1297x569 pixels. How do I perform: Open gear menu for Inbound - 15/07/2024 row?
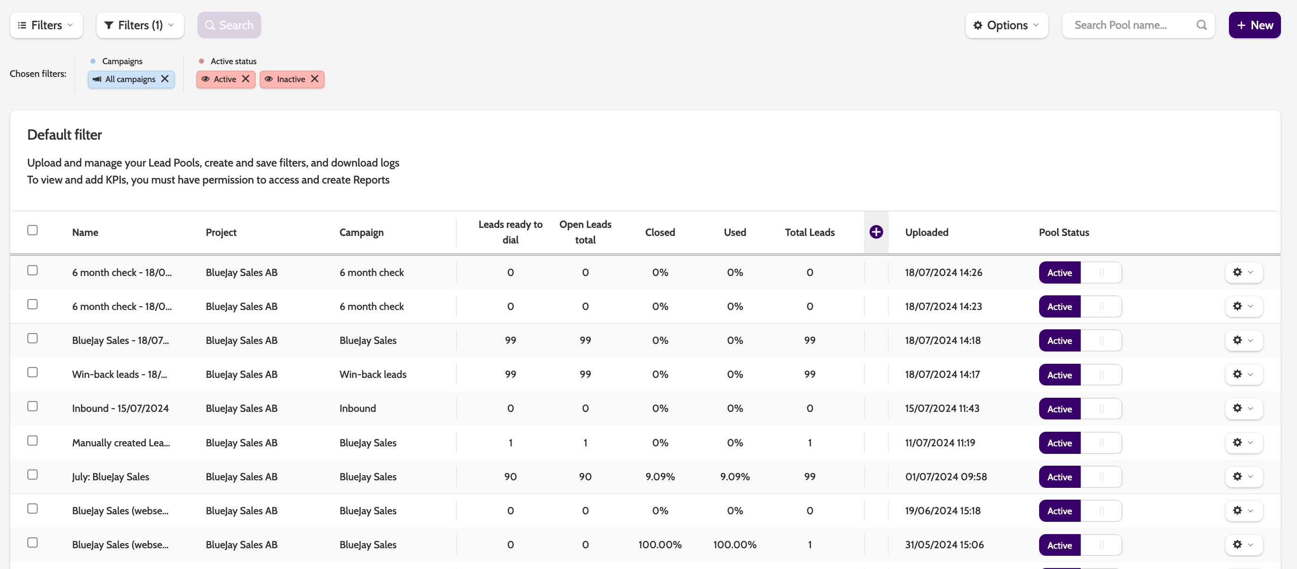tap(1243, 408)
